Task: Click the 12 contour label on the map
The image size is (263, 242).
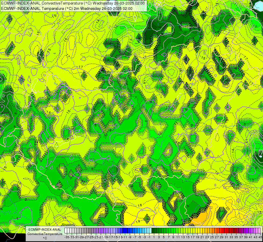Action: (69, 206)
